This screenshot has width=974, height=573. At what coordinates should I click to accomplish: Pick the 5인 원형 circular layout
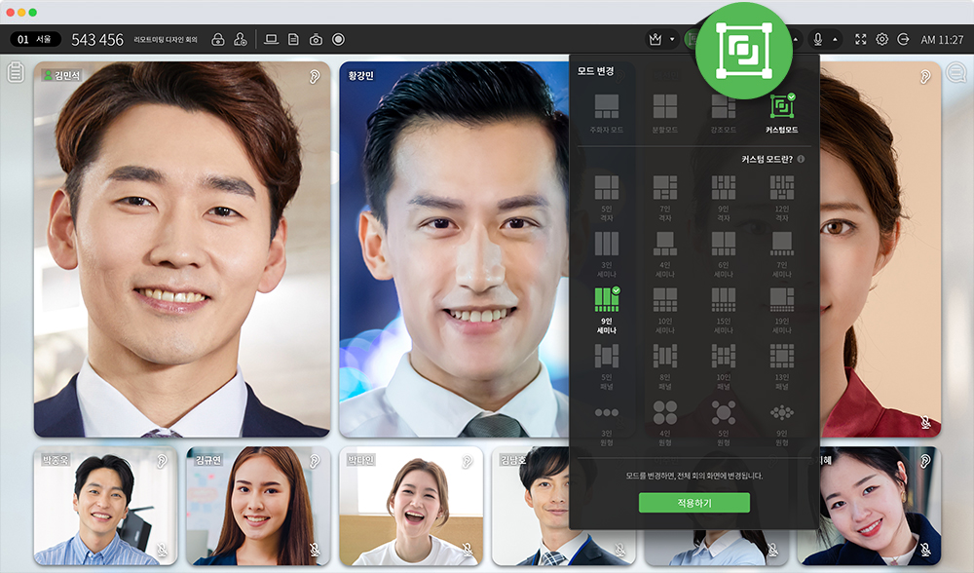point(723,419)
